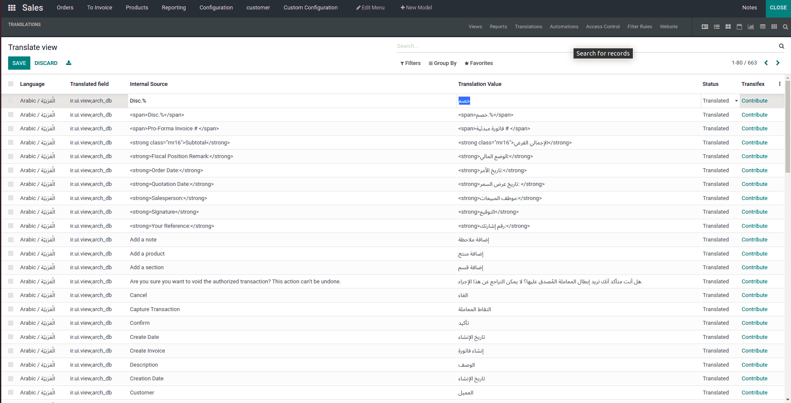Image resolution: width=791 pixels, height=403 pixels.
Task: Activate the search view icon
Action: coord(785,26)
